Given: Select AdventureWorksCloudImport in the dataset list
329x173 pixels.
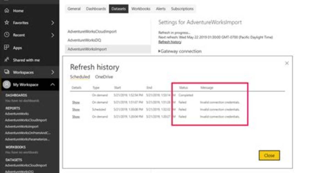Looking at the screenshot, I should [x=92, y=31].
